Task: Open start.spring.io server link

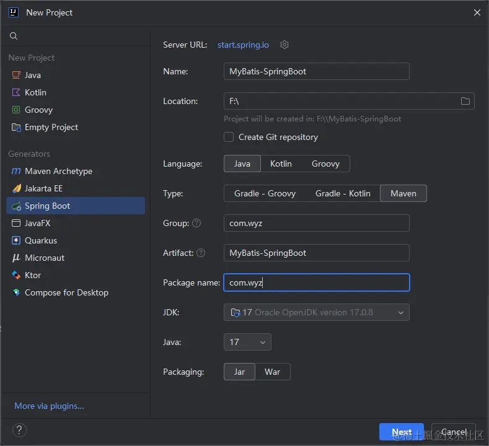Action: click(243, 45)
